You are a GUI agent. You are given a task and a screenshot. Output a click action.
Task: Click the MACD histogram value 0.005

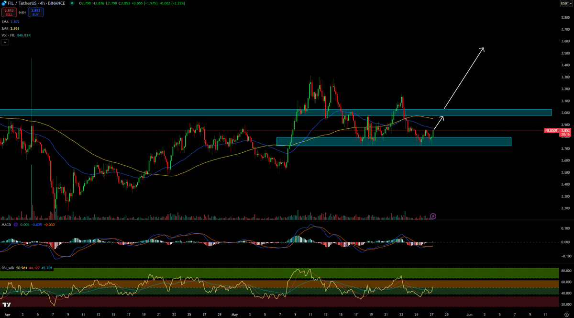(24, 225)
